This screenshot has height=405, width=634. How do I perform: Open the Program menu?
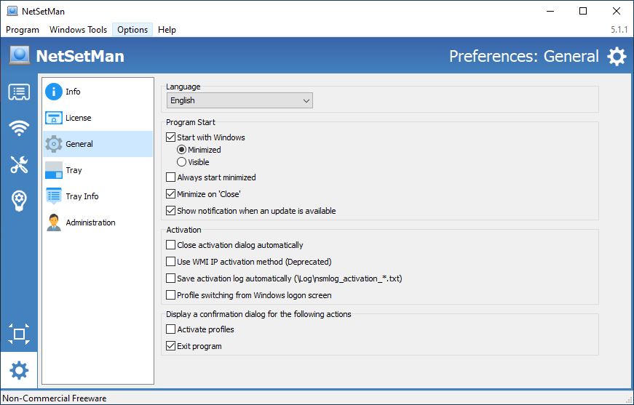pos(23,30)
